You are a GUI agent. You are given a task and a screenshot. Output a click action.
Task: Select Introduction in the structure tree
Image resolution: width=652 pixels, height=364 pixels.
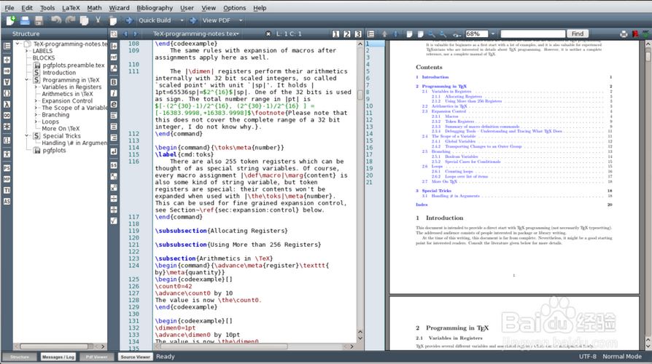tap(58, 73)
